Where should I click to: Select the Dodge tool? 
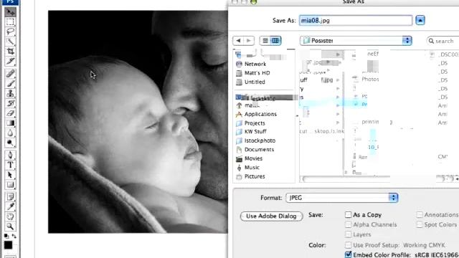[10, 143]
